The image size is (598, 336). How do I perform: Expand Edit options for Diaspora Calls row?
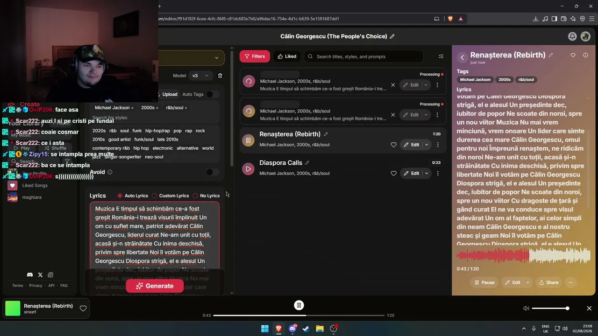pos(427,173)
